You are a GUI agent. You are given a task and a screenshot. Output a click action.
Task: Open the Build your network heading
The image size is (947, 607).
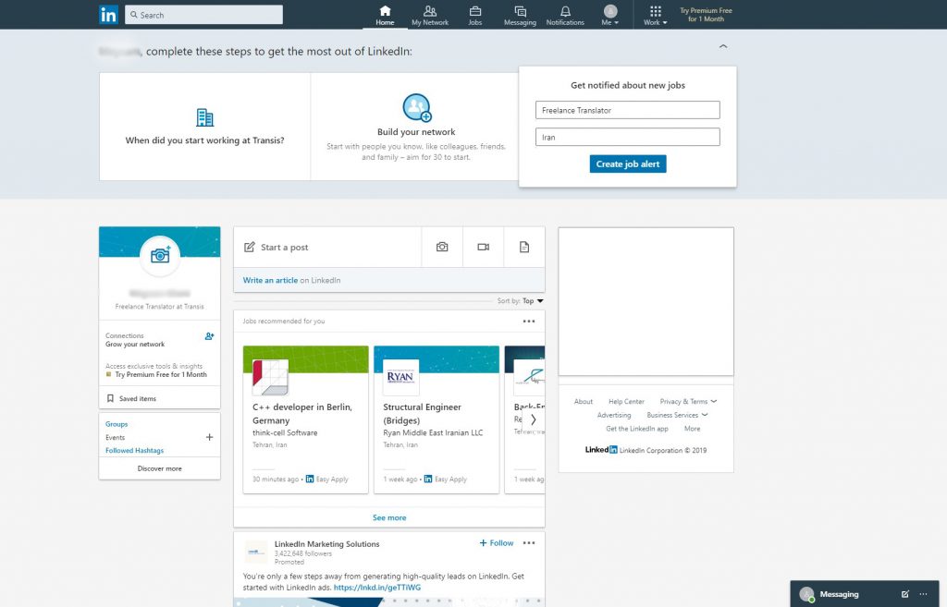(416, 131)
